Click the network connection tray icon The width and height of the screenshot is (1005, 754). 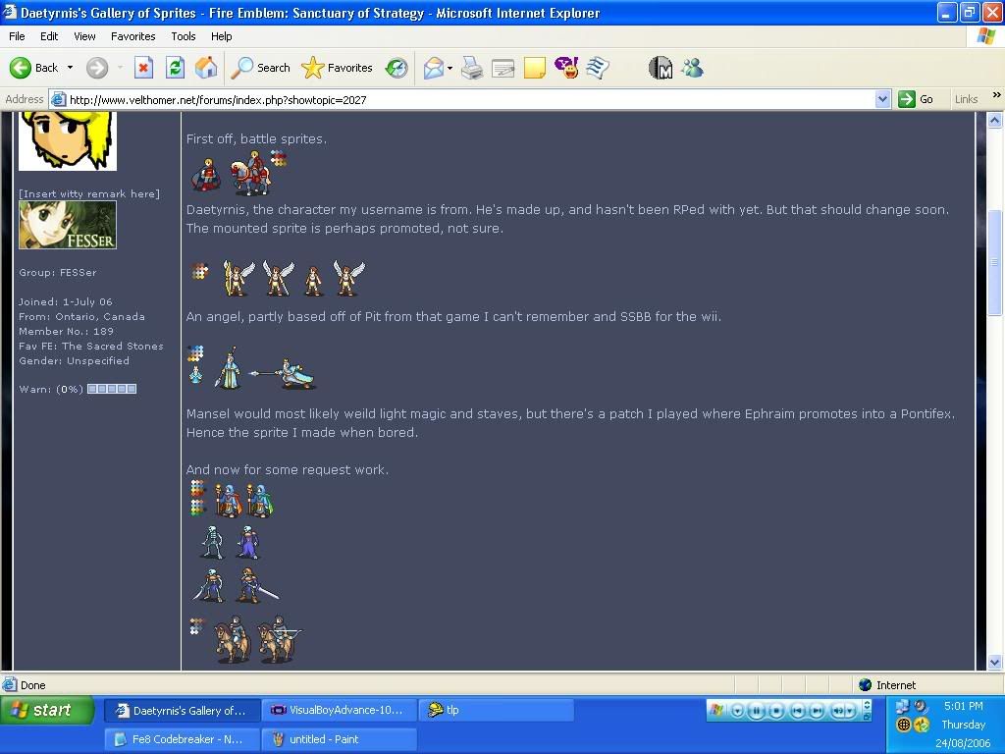pyautogui.click(x=903, y=707)
